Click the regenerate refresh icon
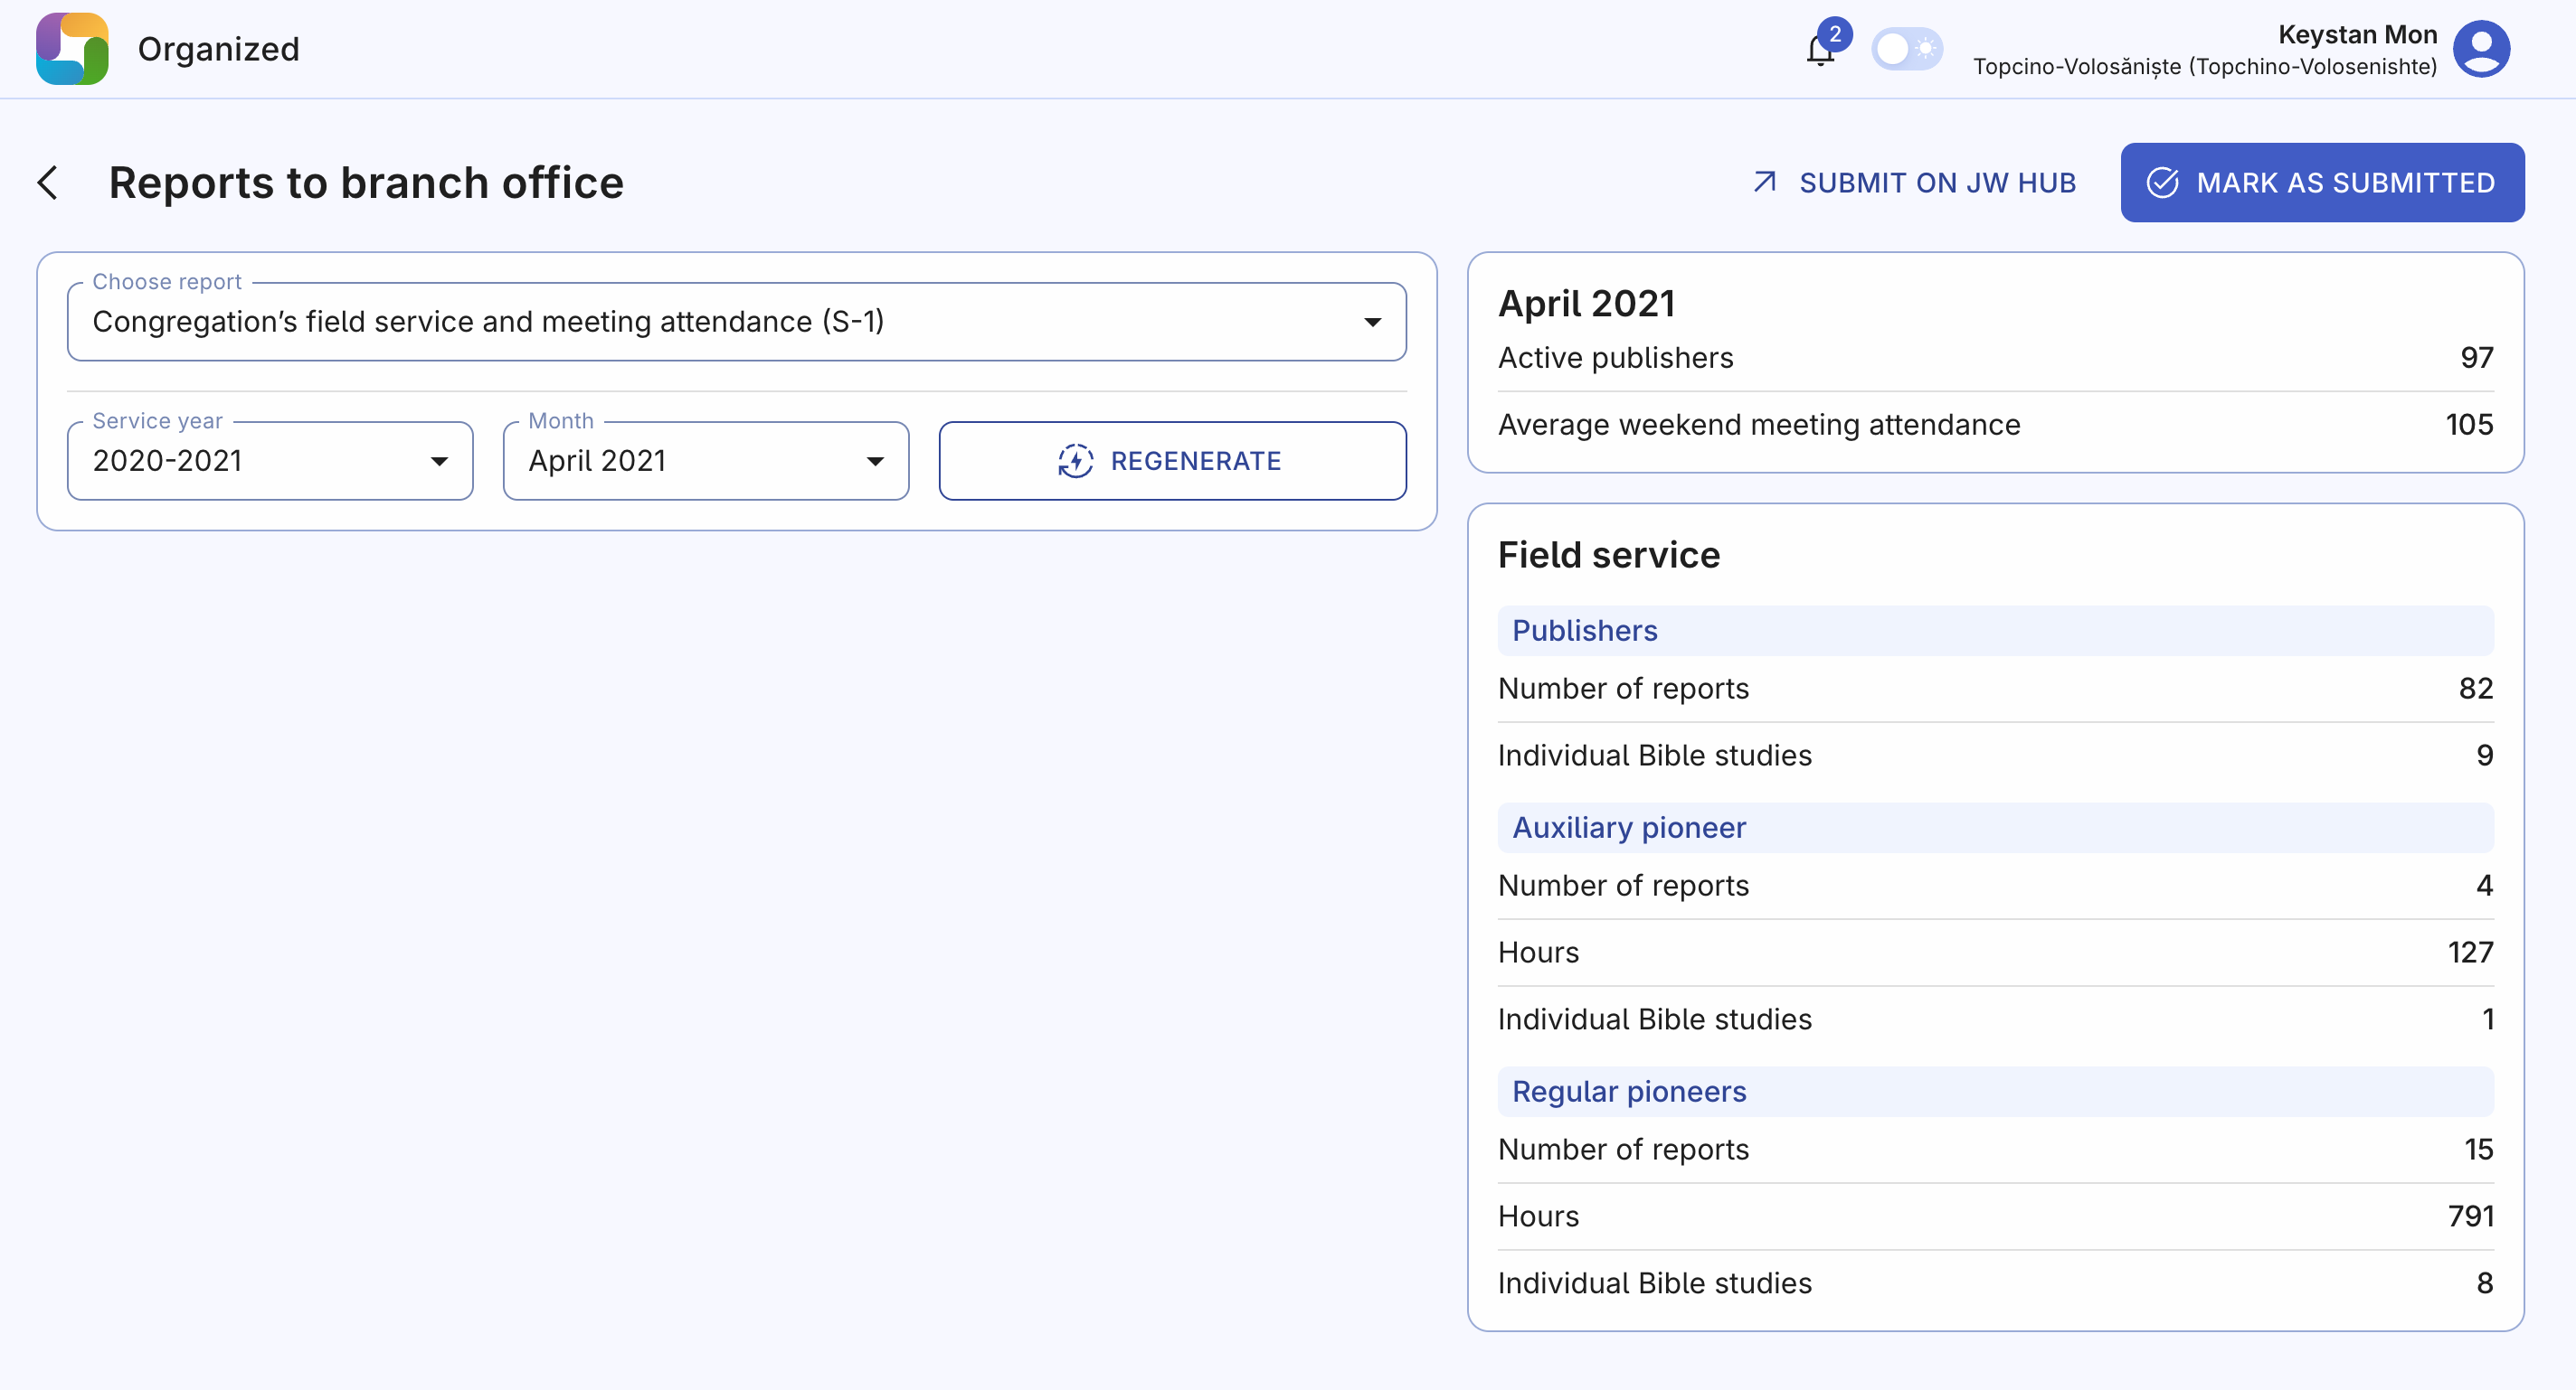This screenshot has width=2576, height=1390. click(1076, 461)
